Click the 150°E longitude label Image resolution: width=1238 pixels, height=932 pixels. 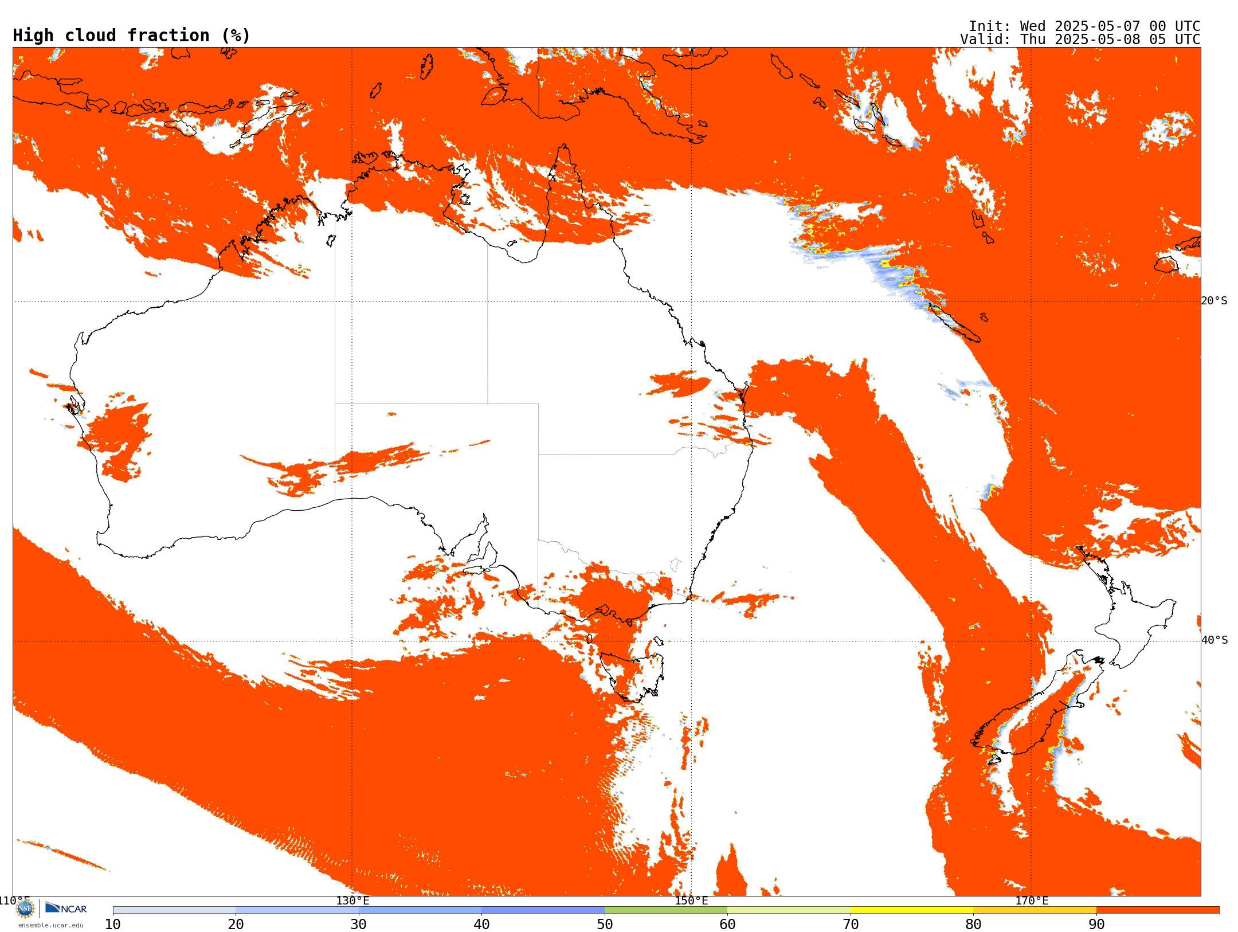[x=691, y=900]
